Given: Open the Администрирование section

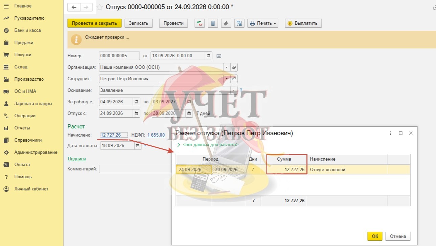Looking at the screenshot, I should (36, 152).
